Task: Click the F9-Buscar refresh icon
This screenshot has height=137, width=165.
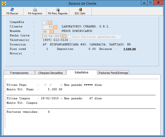Action: (12, 10)
